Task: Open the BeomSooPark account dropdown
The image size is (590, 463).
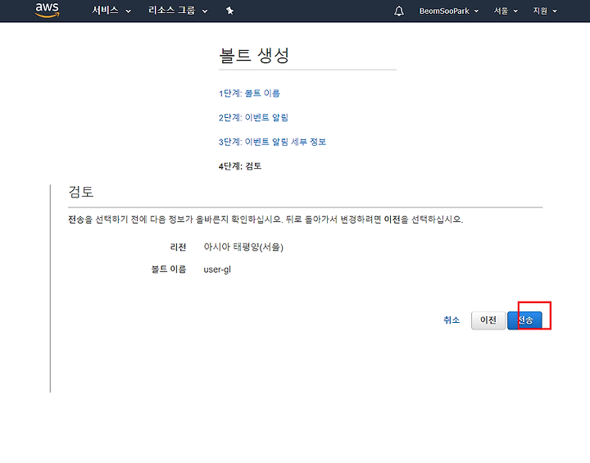Action: pos(449,11)
